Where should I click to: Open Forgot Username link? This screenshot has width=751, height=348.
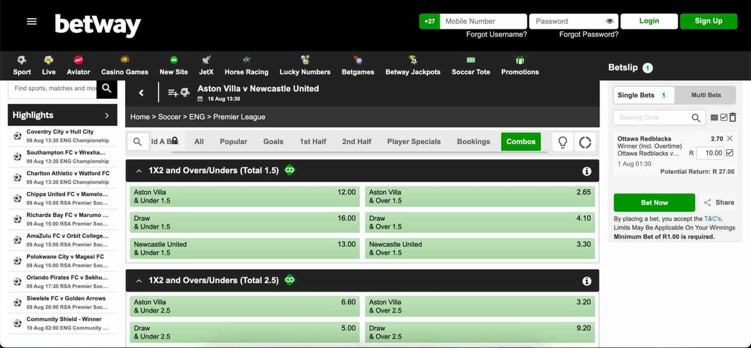(496, 35)
